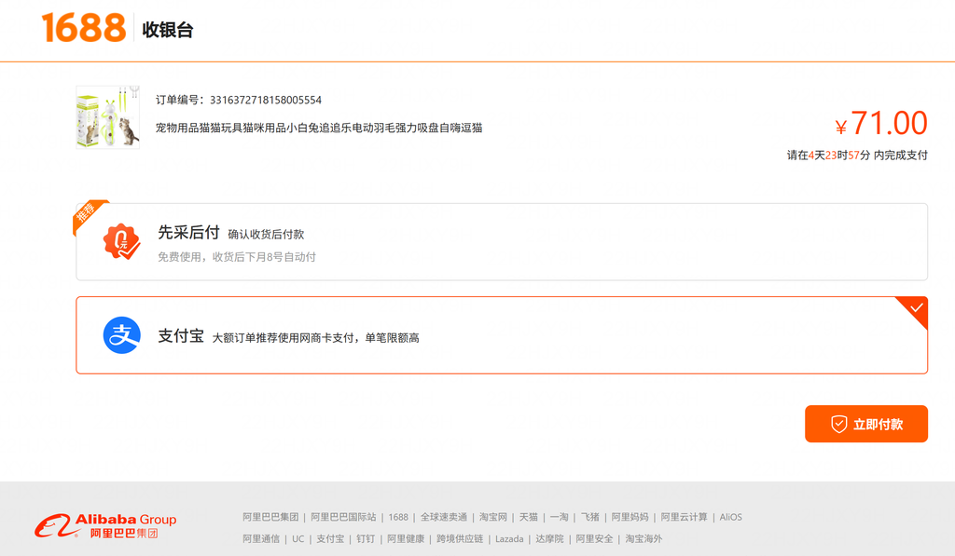Open 淘宝海外 footer link
Screen dimensions: 955x556
click(x=644, y=539)
